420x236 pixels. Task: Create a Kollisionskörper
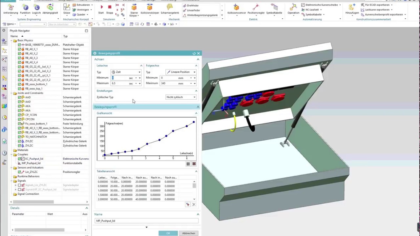pos(150,9)
